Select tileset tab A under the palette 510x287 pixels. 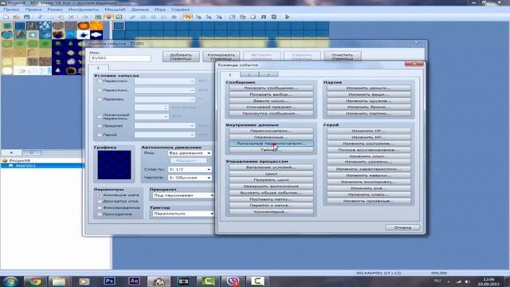[11, 152]
